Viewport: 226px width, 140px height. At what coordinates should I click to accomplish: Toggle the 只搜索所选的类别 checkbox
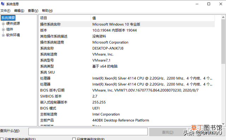tap(2, 139)
